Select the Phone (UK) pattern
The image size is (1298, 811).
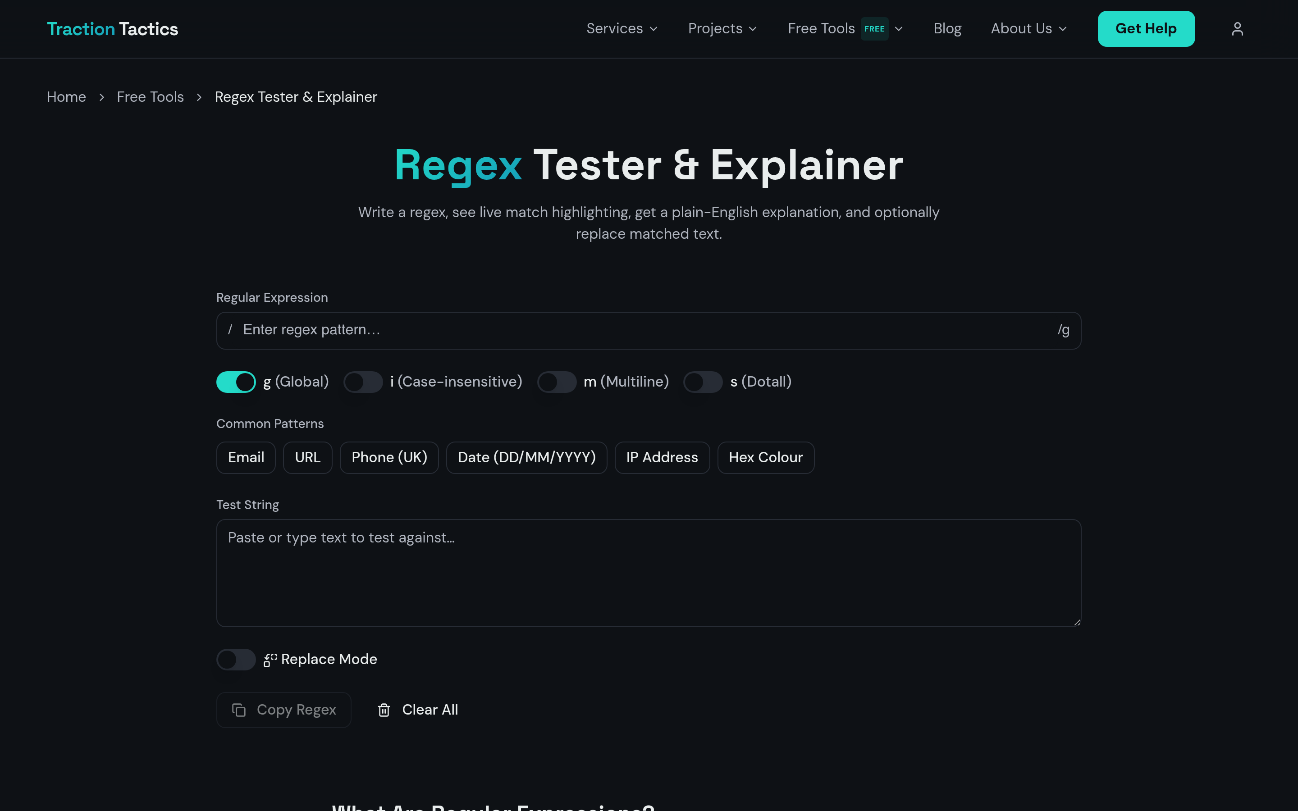(x=389, y=457)
